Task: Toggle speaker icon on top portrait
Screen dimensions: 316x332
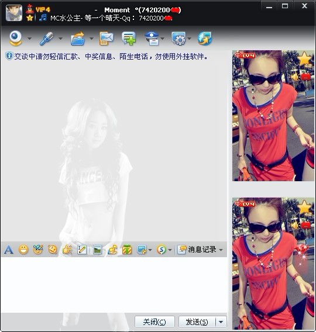Action: tap(296, 77)
